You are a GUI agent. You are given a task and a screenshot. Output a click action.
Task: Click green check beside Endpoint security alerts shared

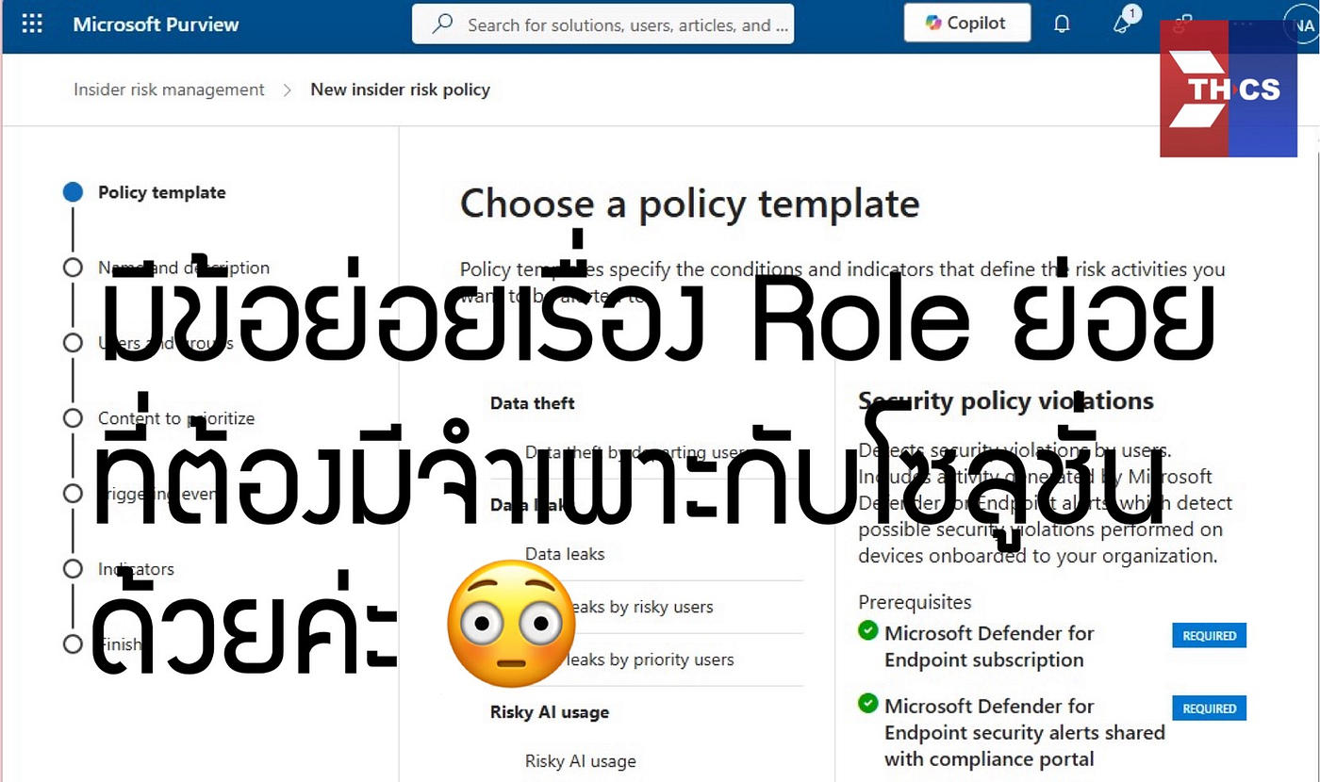tap(868, 703)
